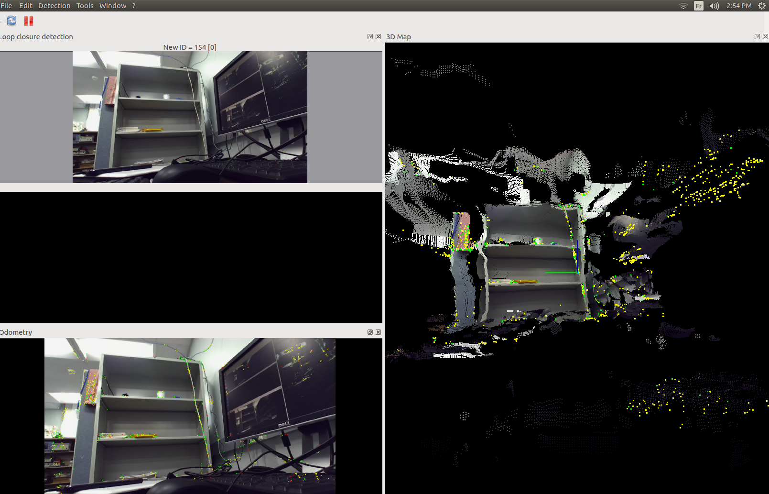Float the Loop closure detection panel

(x=370, y=37)
